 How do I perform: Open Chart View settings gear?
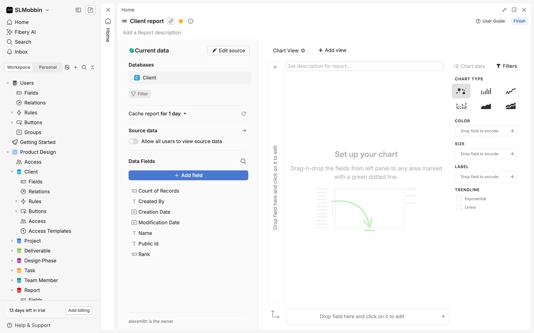pyautogui.click(x=303, y=51)
